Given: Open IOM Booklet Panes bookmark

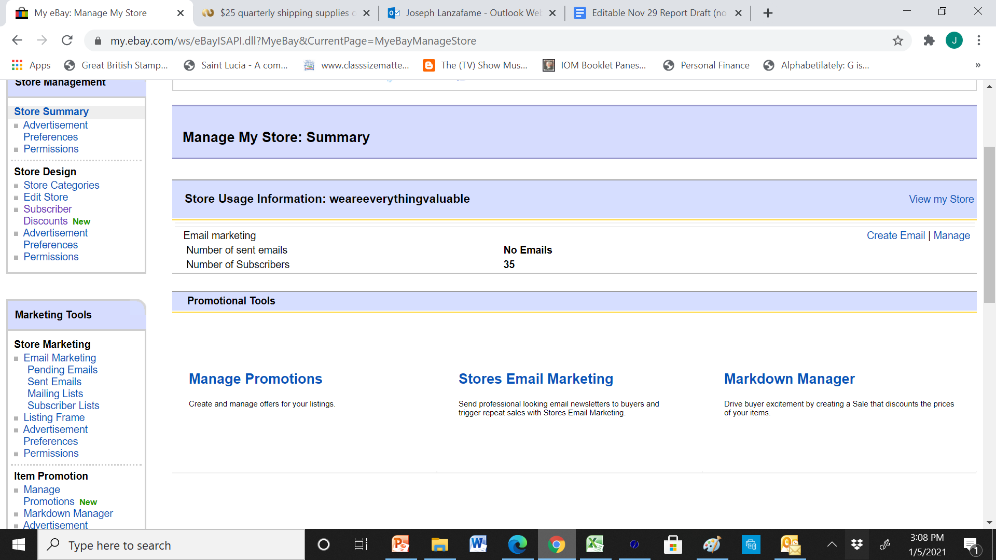Looking at the screenshot, I should 594,65.
